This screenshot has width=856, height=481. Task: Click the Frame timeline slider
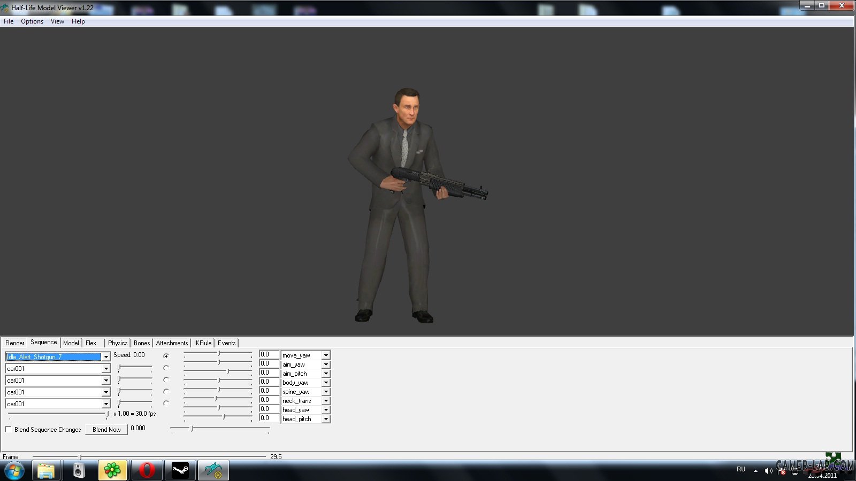click(x=149, y=457)
